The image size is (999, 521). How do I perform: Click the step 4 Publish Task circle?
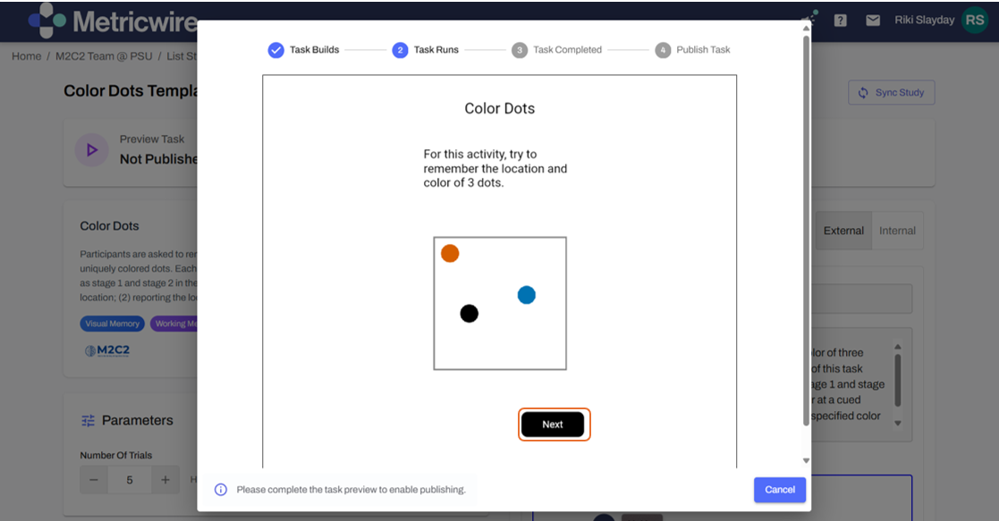(662, 50)
